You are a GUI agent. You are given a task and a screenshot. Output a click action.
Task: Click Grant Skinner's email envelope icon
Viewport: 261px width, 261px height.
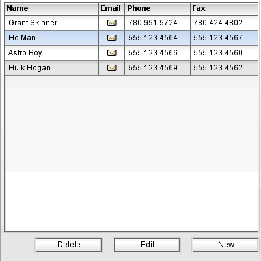[112, 23]
